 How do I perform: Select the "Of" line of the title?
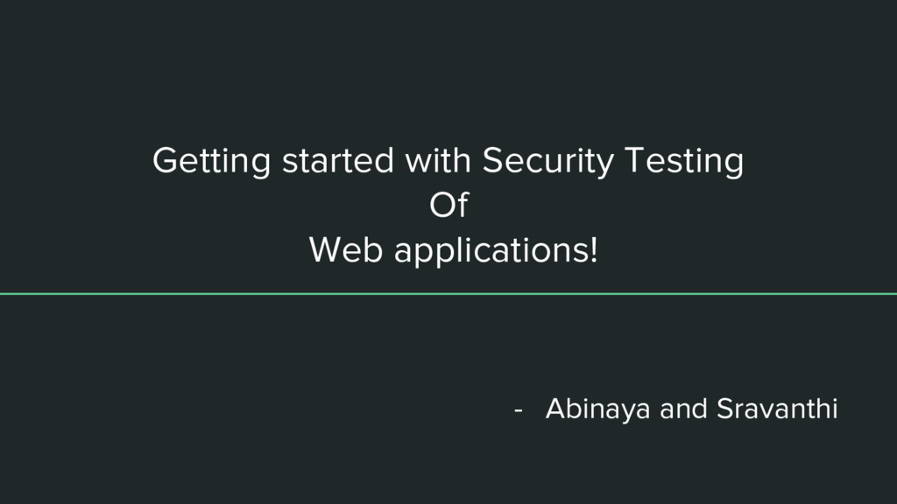[448, 206]
